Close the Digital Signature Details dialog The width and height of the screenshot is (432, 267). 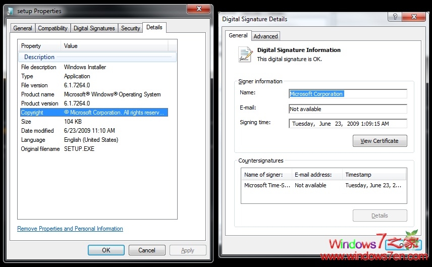(x=413, y=17)
